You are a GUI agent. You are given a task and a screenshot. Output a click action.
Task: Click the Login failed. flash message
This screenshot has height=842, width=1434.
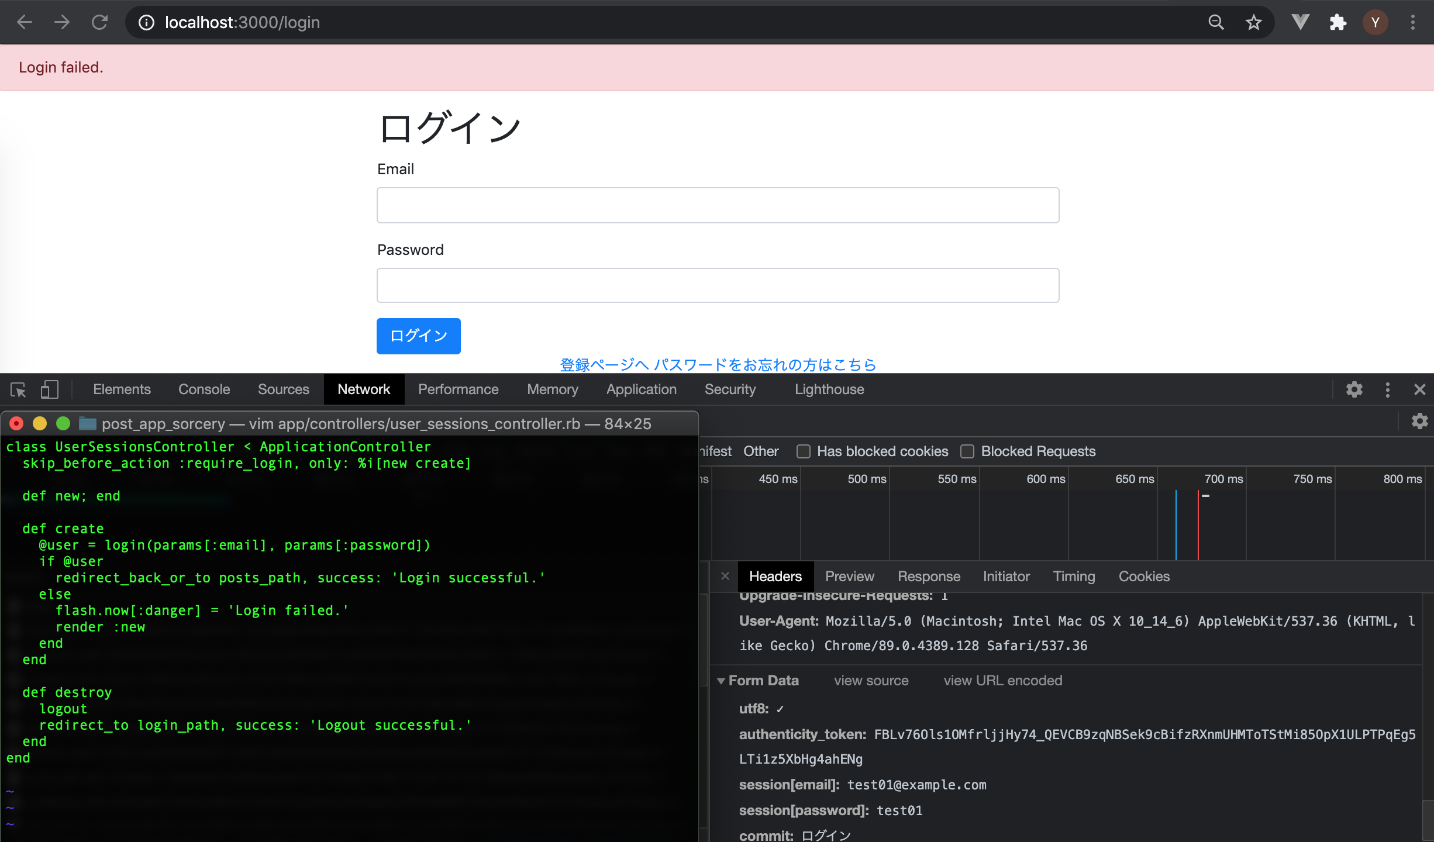point(61,67)
